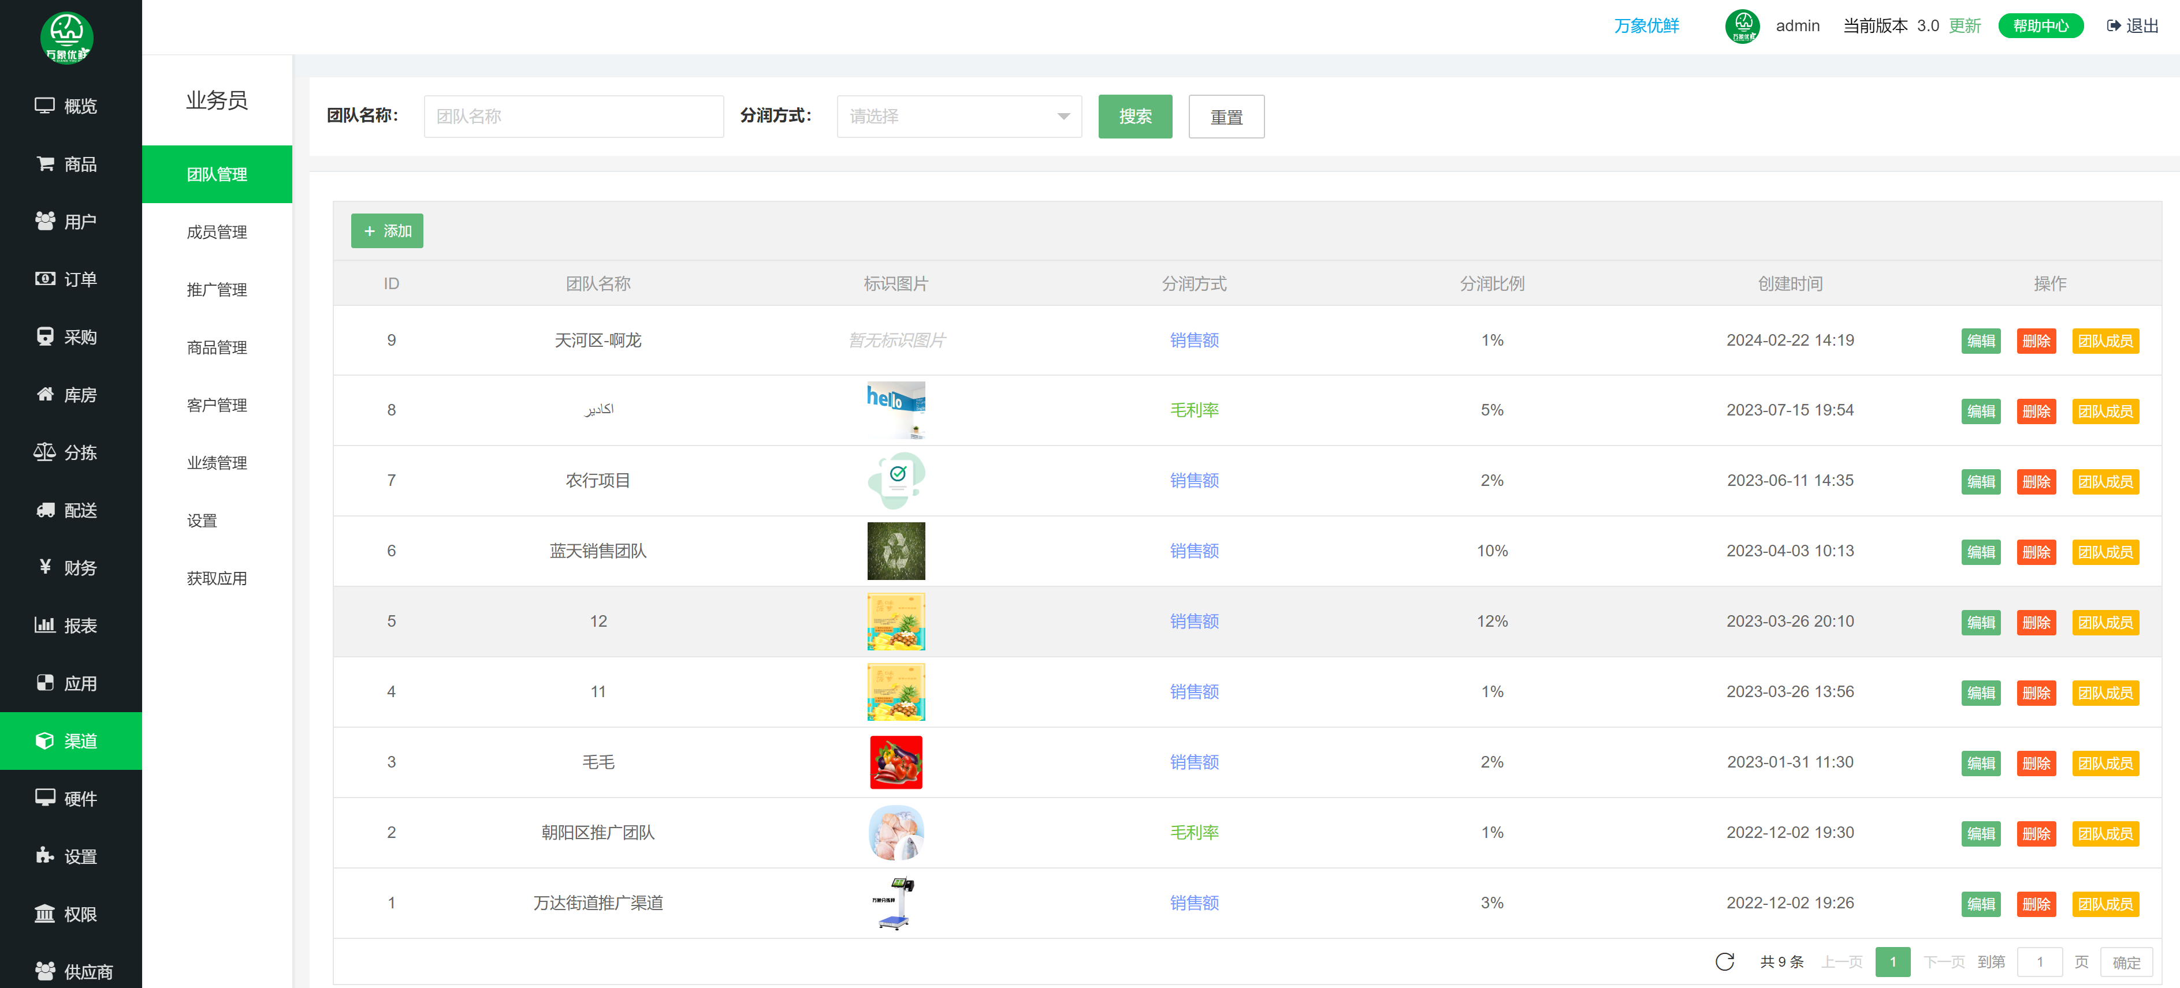Open 业绩管理 submenu item
The height and width of the screenshot is (988, 2180).
click(217, 462)
